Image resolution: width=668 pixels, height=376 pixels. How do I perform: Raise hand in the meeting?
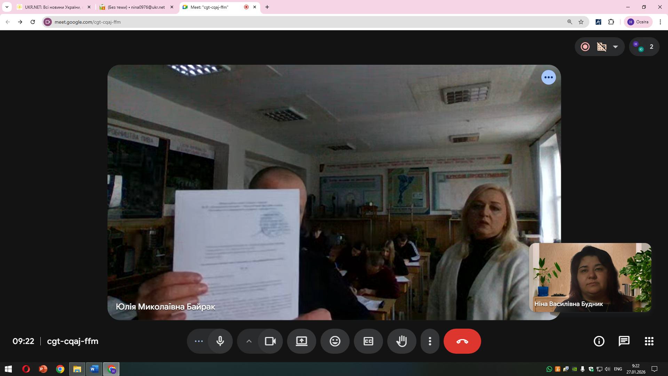point(401,341)
